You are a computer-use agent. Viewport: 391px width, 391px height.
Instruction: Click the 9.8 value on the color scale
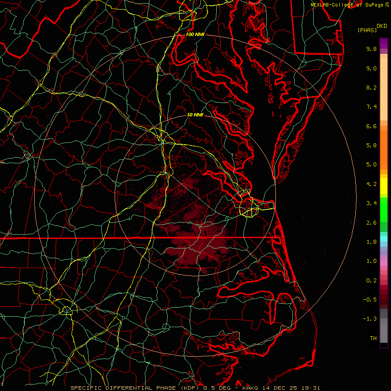point(371,49)
